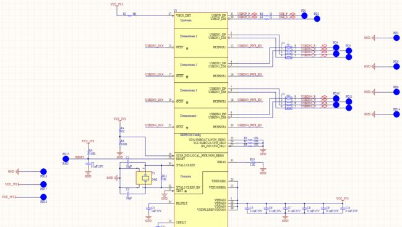This screenshot has height=227, width=402.
Task: Select resistor R11 beside the crystal
Action: (x=161, y=178)
